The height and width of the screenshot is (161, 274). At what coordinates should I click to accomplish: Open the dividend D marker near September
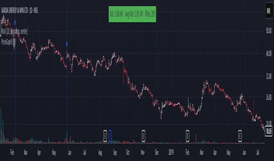point(110,136)
